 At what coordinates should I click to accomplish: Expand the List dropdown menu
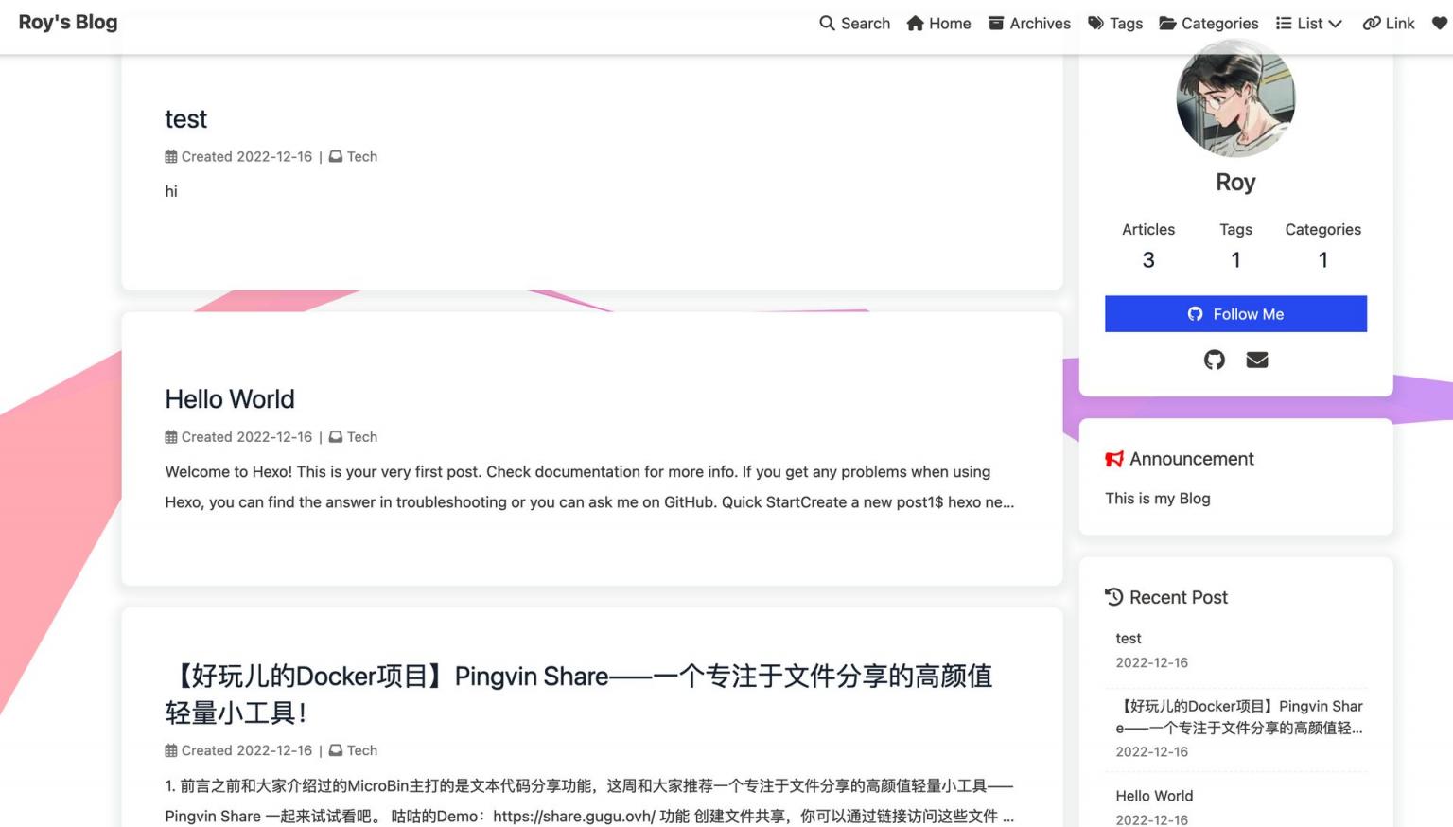coord(1309,24)
